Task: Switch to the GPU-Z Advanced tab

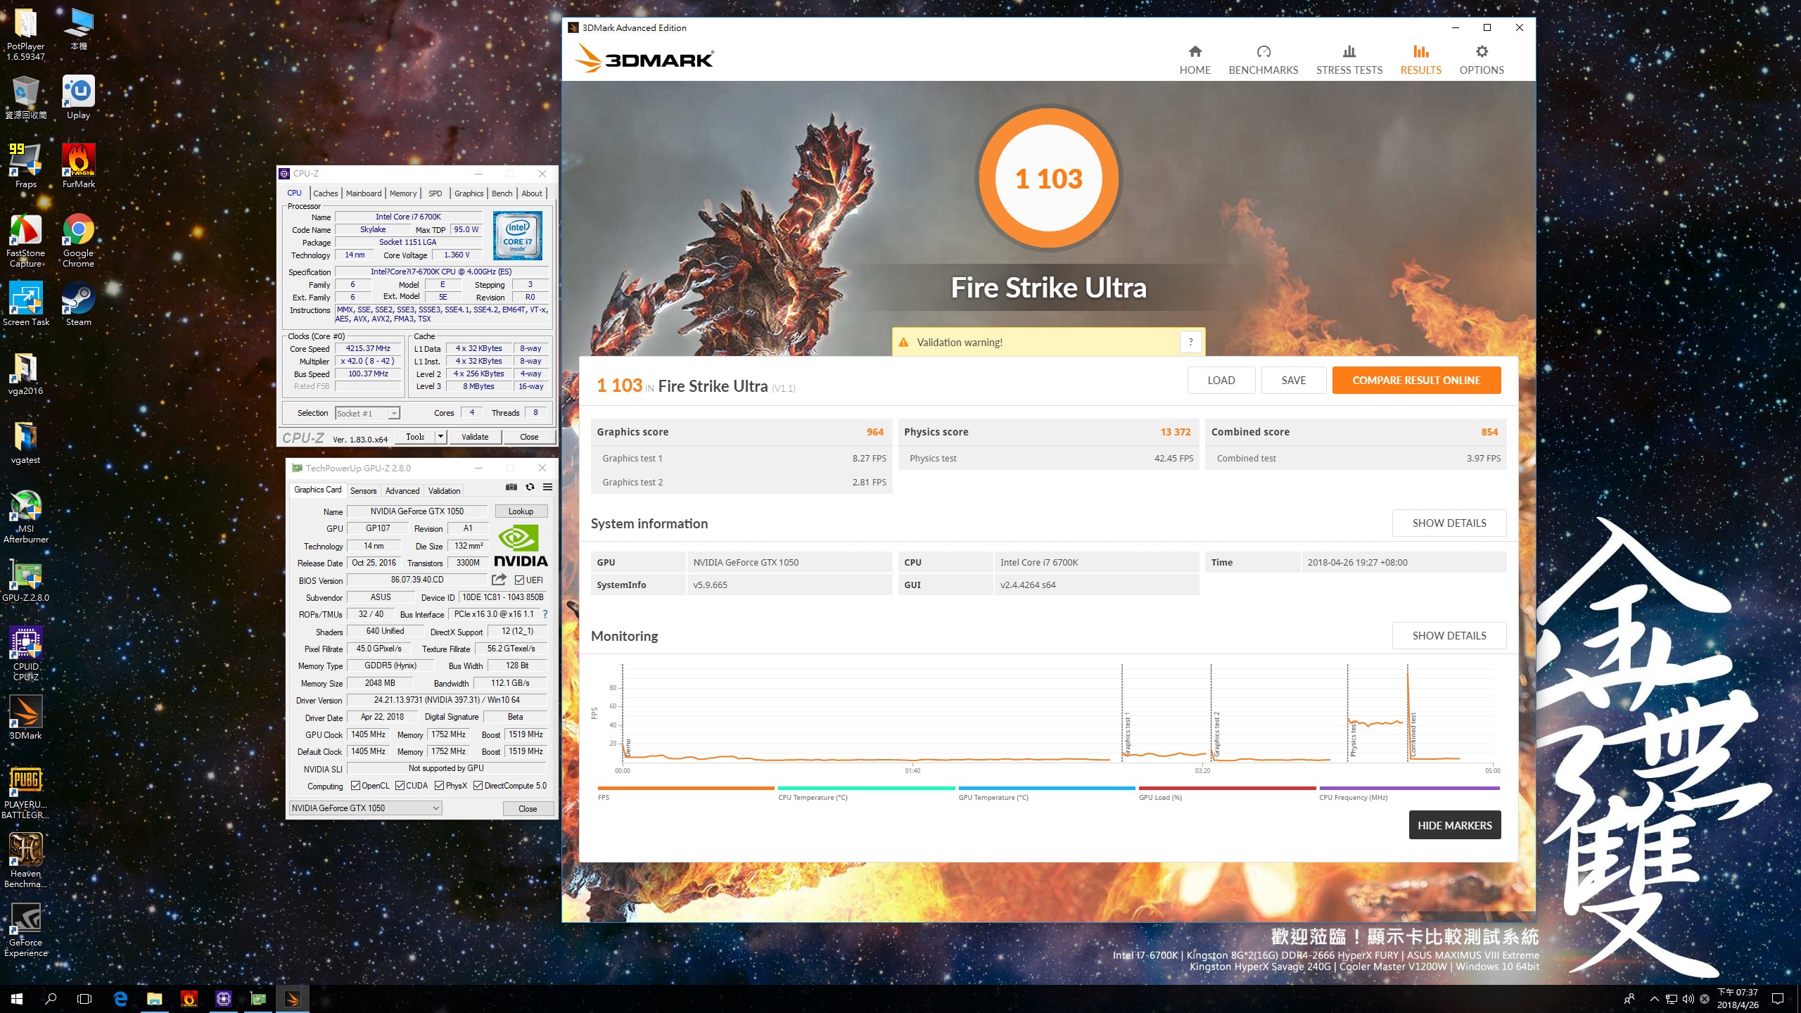Action: tap(402, 491)
